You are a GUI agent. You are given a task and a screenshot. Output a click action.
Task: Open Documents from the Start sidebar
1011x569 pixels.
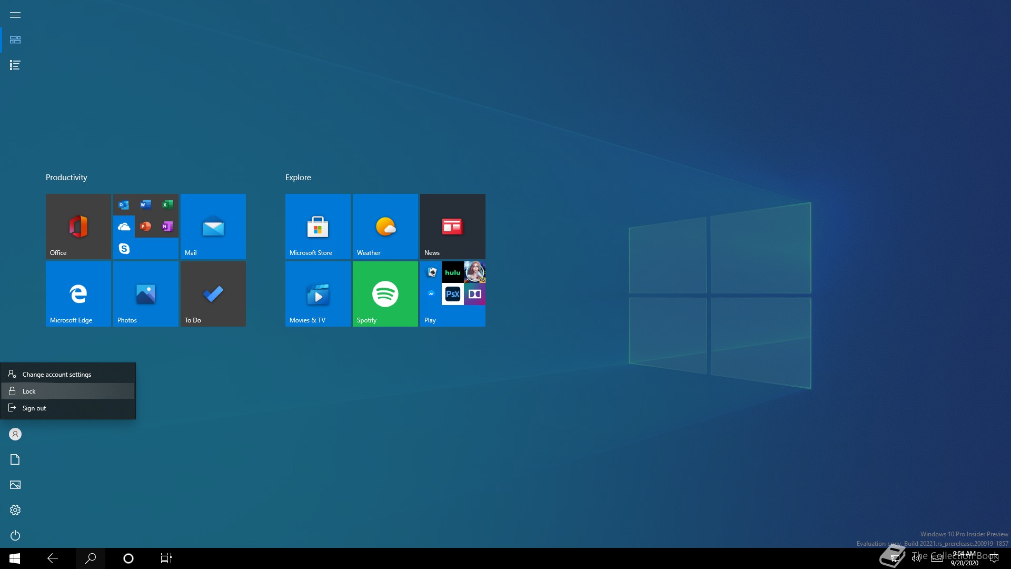point(15,459)
